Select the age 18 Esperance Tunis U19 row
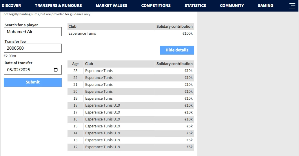Viewport: 299px width, 156px height. click(x=103, y=105)
